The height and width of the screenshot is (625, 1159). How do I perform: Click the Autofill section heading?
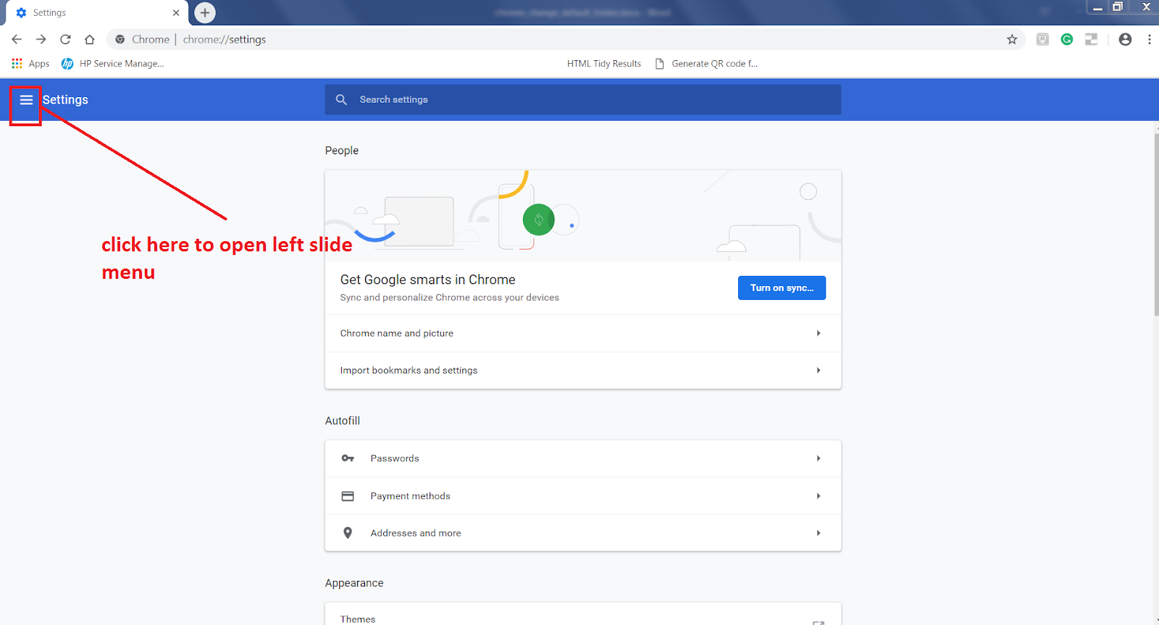[x=343, y=421]
